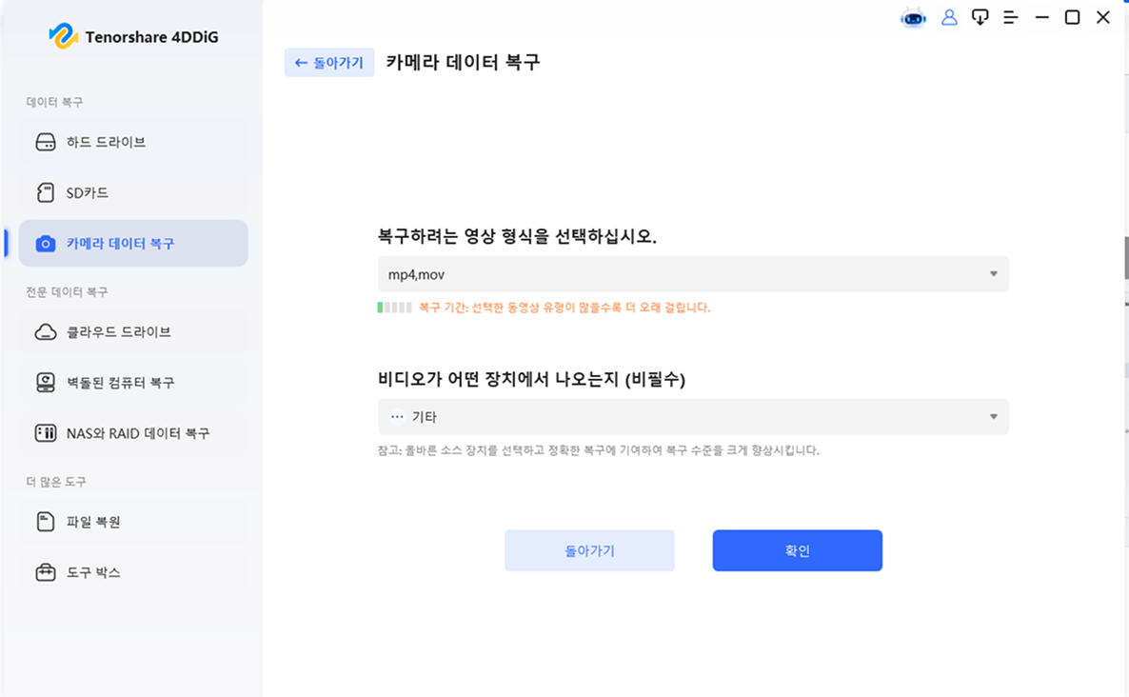
Task: Confirm with the blue 확인 button
Action: coord(797,550)
